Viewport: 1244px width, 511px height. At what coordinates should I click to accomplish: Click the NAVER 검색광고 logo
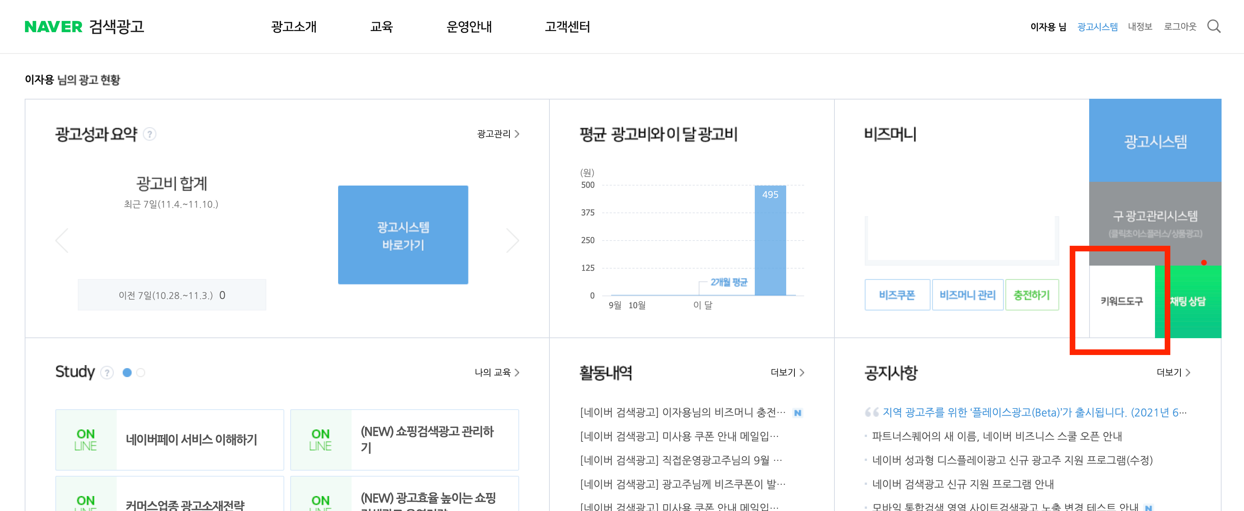[x=85, y=27]
